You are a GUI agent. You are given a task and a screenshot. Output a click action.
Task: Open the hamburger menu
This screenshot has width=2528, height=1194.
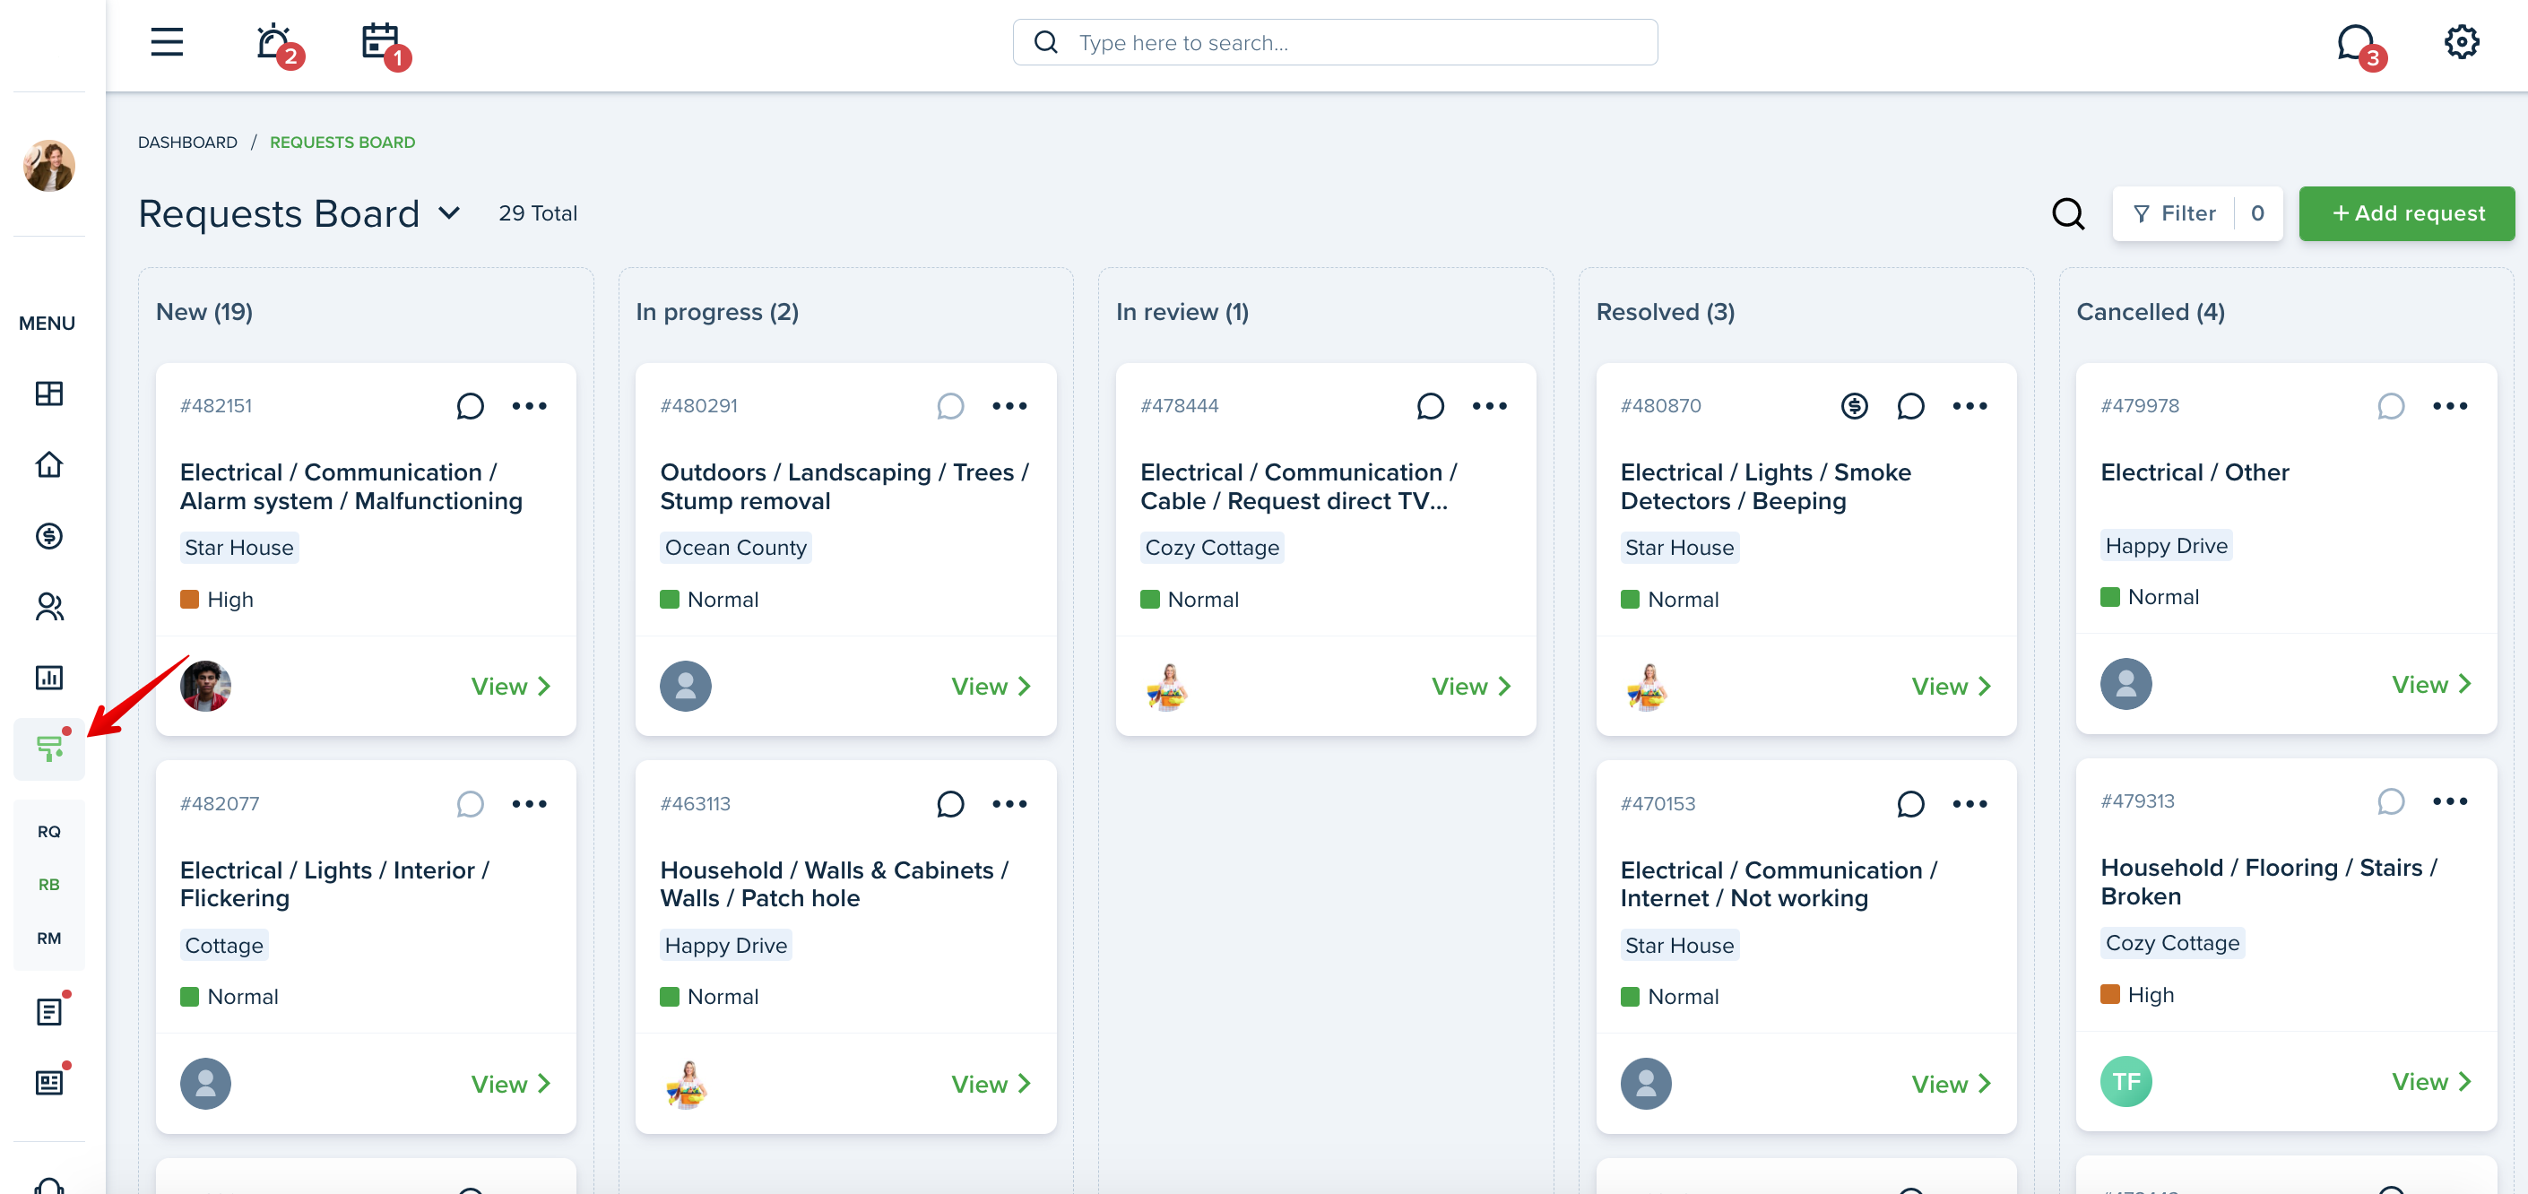pos(167,42)
